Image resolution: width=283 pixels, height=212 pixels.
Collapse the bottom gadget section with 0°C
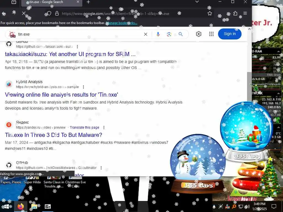pos(278,127)
